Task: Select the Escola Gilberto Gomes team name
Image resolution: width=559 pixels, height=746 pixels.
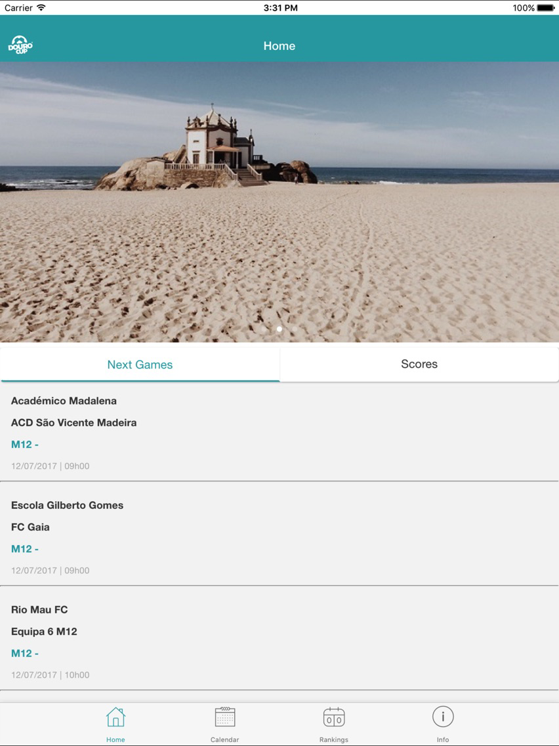Action: tap(67, 505)
